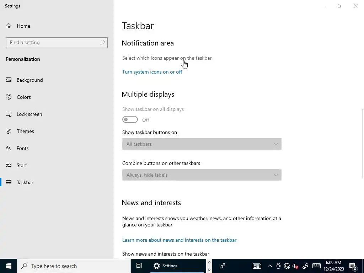The height and width of the screenshot is (273, 364).
Task: Open the Windows Start menu
Action: [9, 266]
